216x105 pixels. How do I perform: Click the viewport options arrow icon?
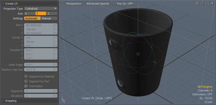[212, 3]
